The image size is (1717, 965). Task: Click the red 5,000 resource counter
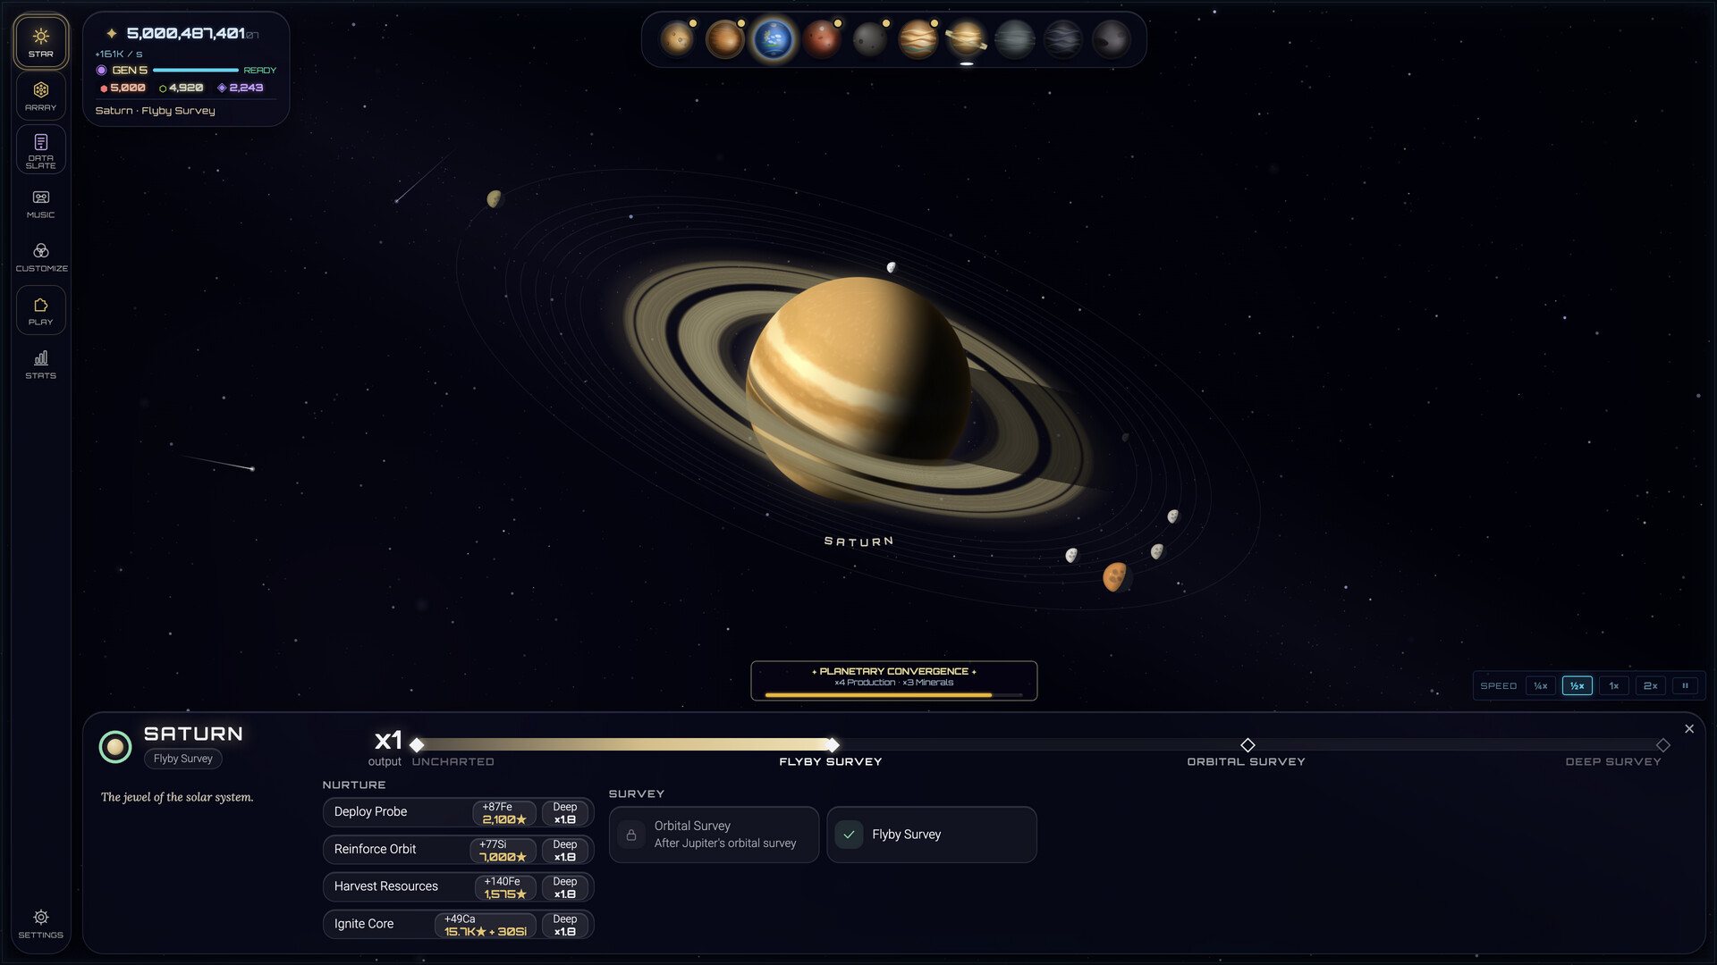(123, 88)
